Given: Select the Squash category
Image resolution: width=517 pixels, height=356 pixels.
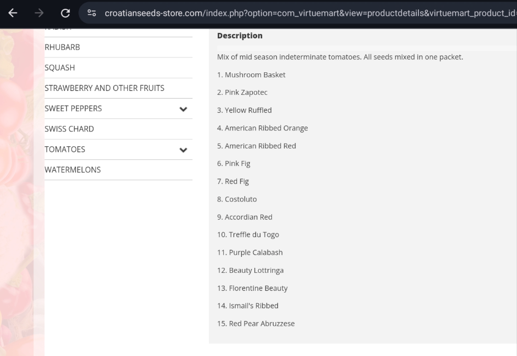Looking at the screenshot, I should 60,67.
